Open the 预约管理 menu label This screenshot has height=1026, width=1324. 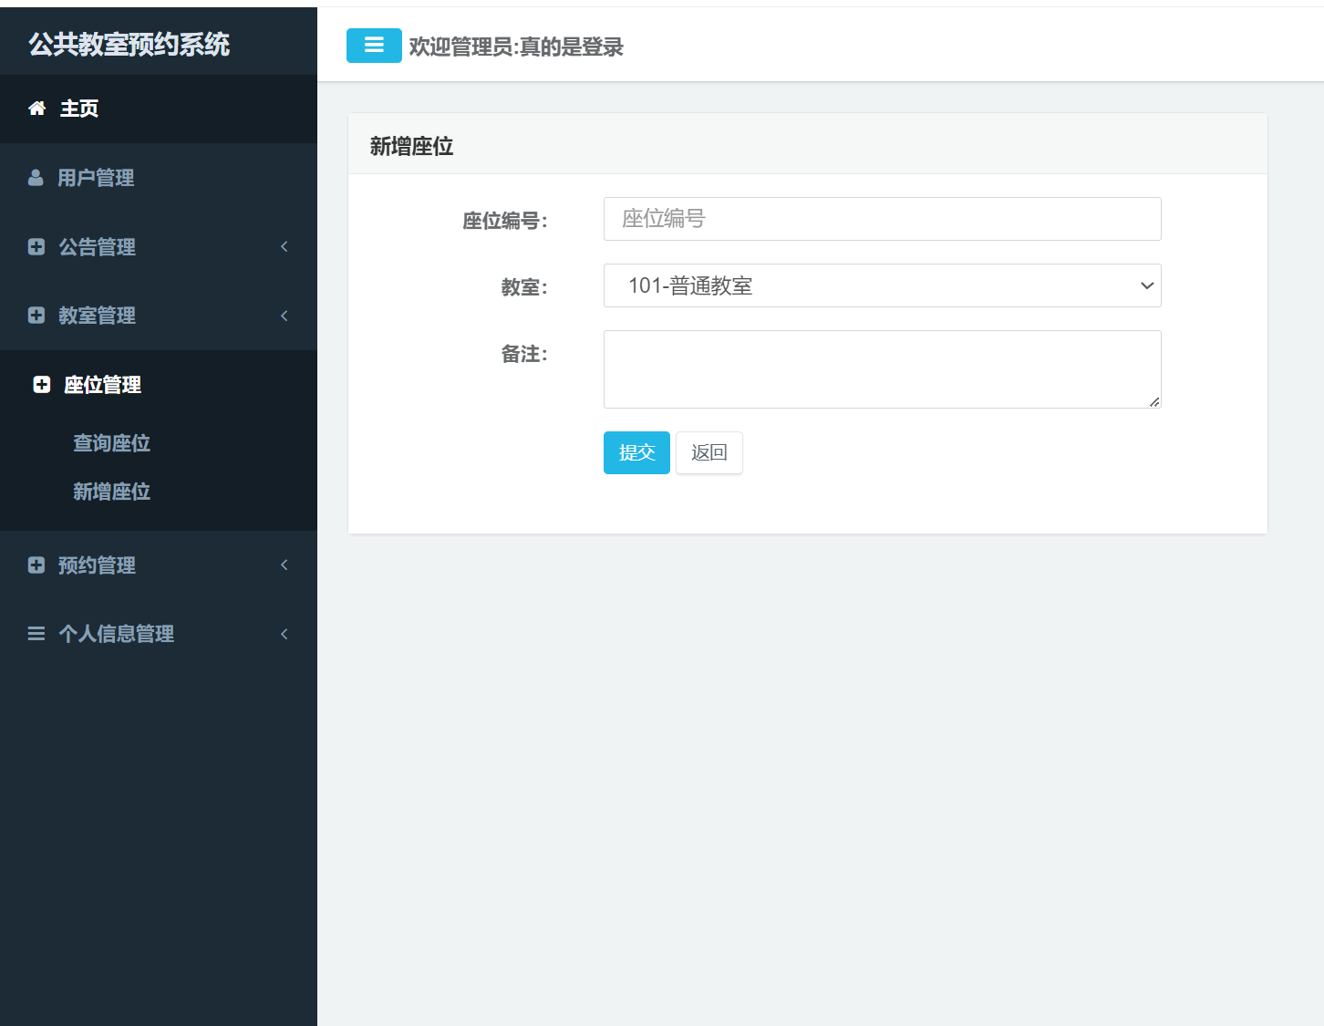(x=98, y=565)
